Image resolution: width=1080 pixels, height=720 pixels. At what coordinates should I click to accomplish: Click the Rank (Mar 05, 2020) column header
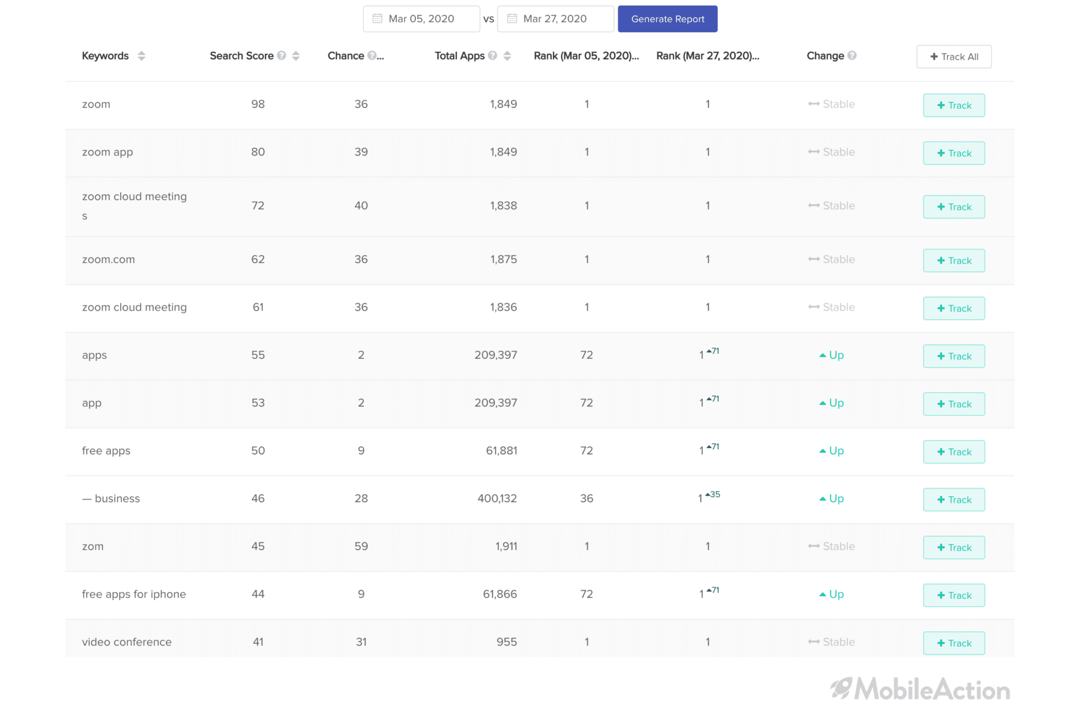(x=586, y=56)
